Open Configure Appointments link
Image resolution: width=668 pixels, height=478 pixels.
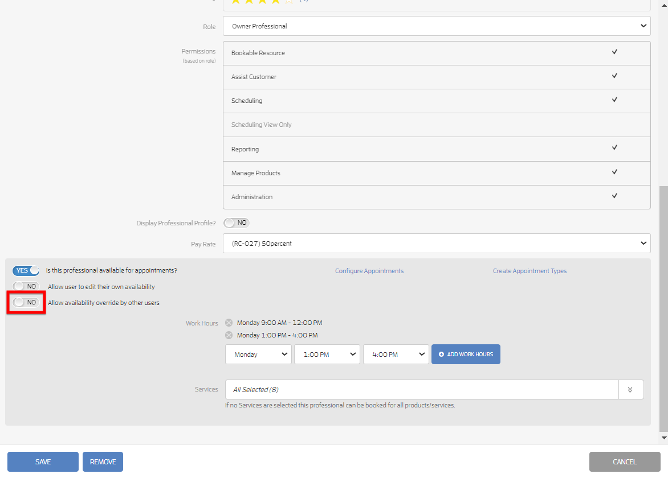pos(369,271)
